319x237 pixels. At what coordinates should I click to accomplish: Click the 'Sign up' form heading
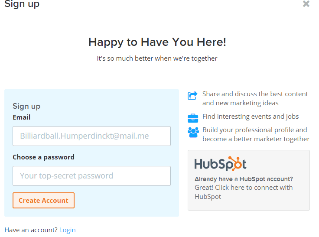point(26,107)
